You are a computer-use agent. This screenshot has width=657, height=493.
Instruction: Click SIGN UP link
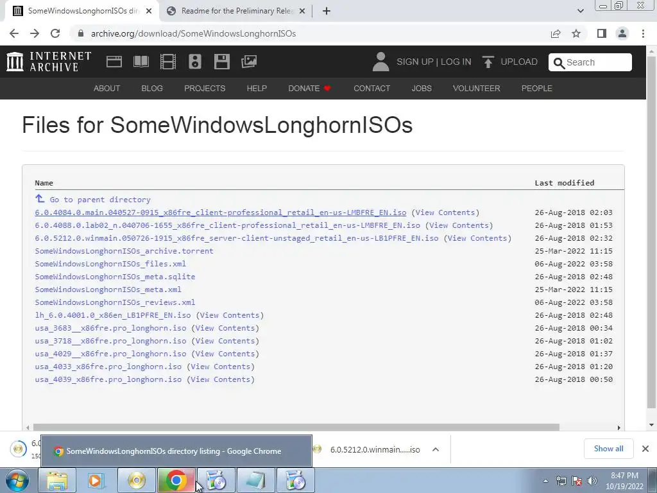point(415,62)
